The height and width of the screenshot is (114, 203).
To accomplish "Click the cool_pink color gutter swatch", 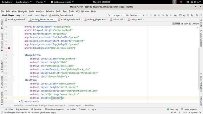I will (9, 48).
